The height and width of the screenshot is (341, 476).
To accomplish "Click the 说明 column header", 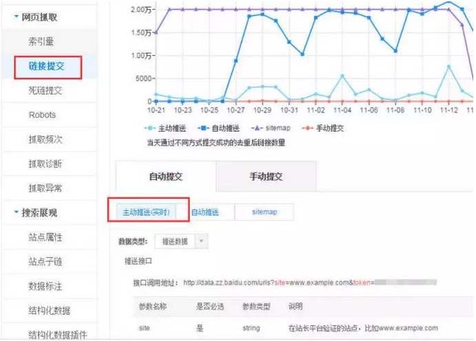I will (x=296, y=307).
